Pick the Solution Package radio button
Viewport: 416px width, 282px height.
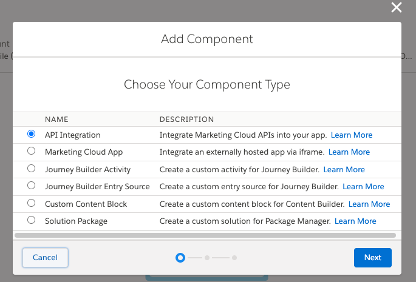point(32,221)
